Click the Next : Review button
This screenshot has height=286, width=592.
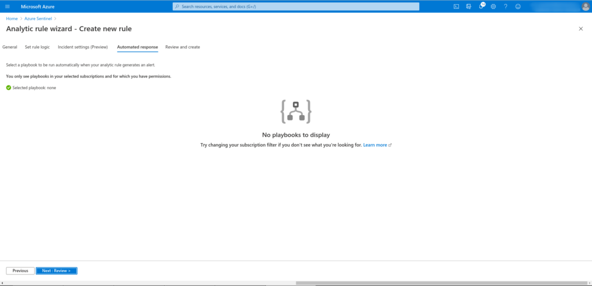(x=57, y=271)
